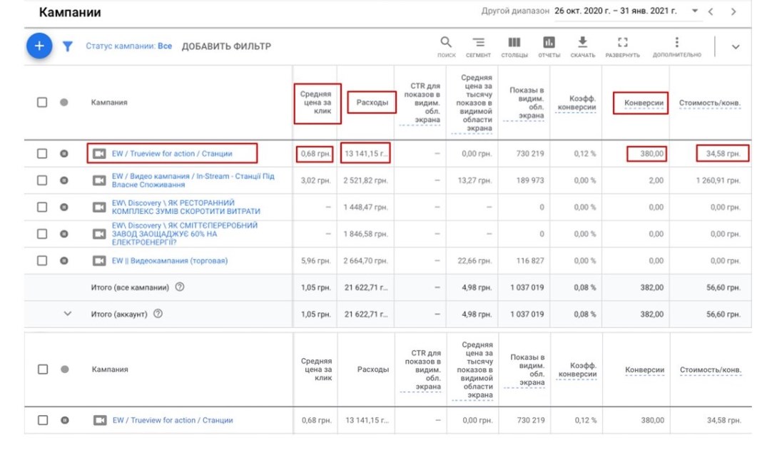Click the help icon next to Итого (аккаунт)
The height and width of the screenshot is (450, 772).
pyautogui.click(x=158, y=314)
